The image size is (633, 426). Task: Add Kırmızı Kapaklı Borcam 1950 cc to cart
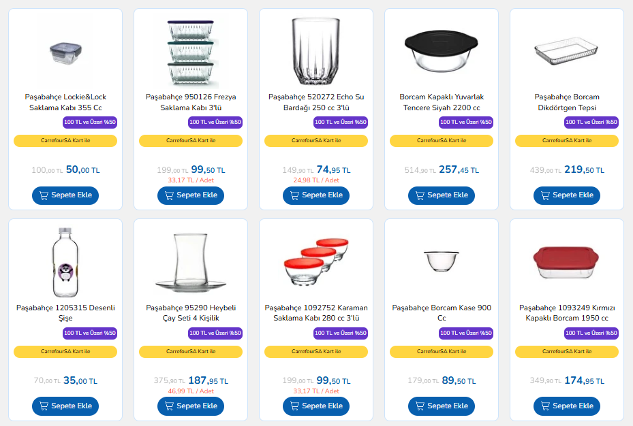(x=567, y=406)
